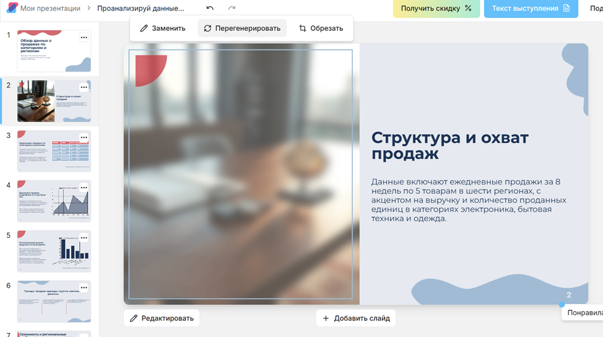The width and height of the screenshot is (603, 337).
Task: Click document icon in Текст выступления
Action: (x=566, y=8)
